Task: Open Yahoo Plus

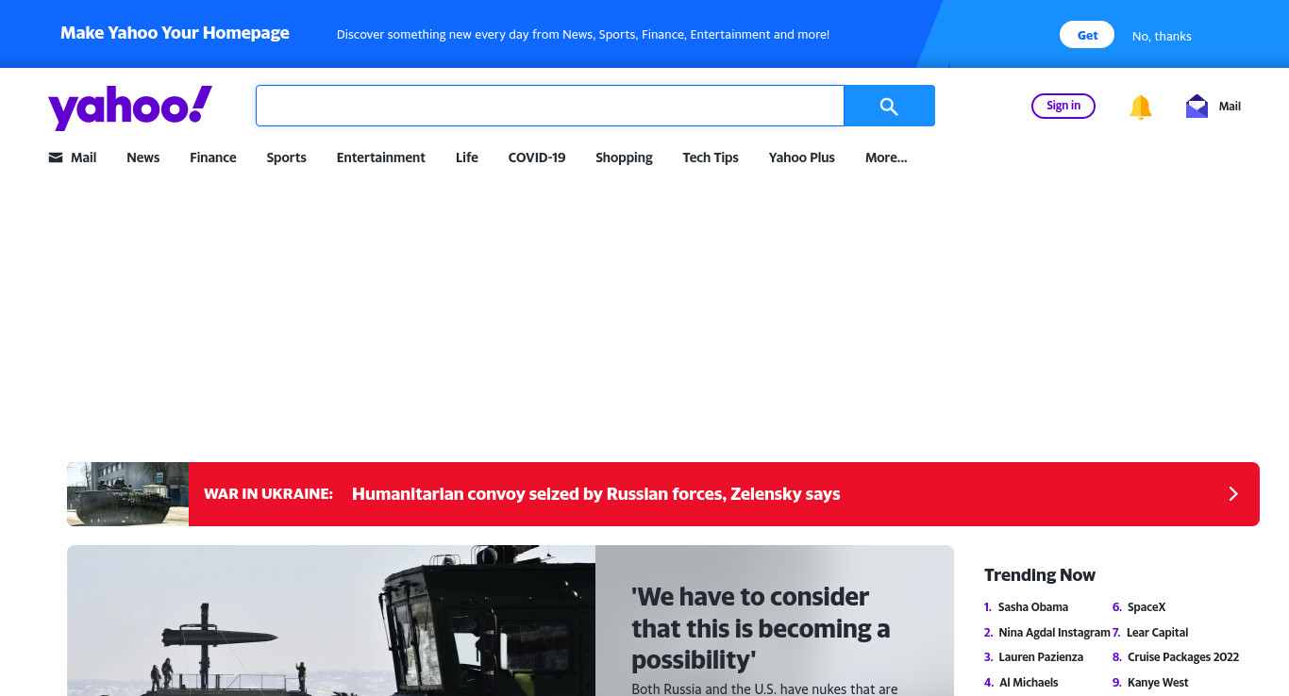Action: (802, 157)
